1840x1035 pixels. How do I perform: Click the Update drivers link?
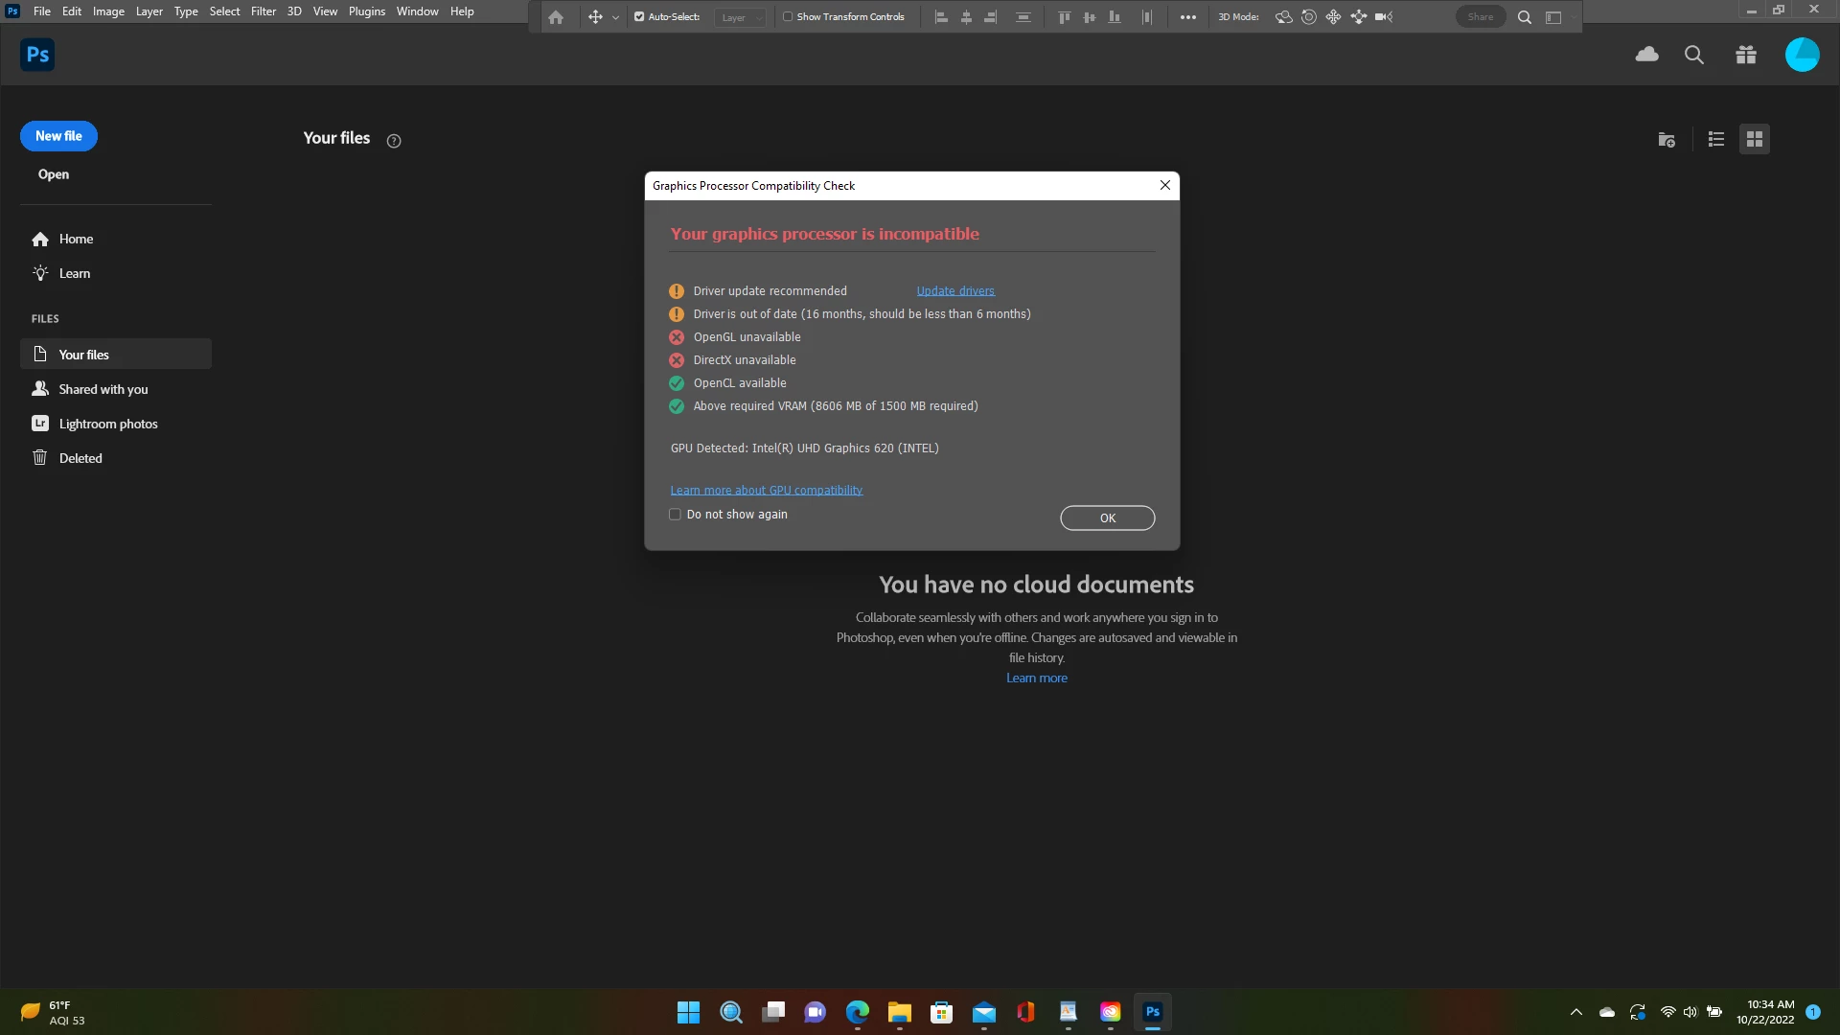(954, 291)
